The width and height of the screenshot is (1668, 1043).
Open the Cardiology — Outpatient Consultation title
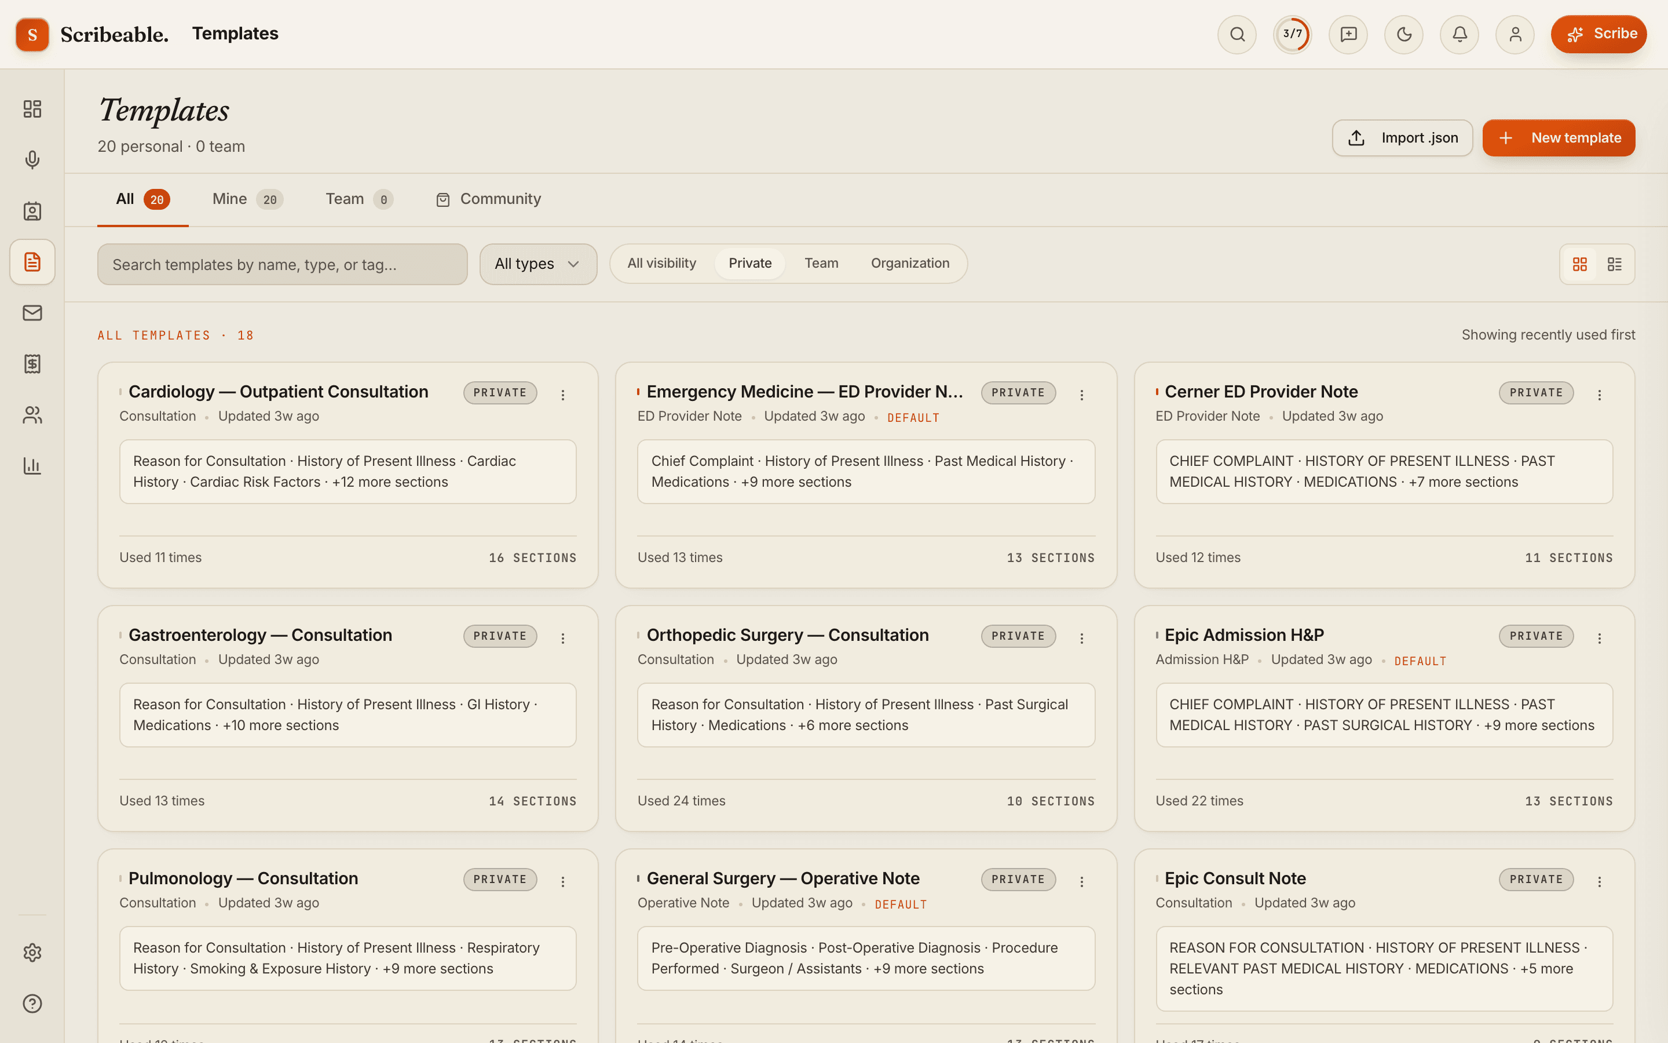click(279, 392)
